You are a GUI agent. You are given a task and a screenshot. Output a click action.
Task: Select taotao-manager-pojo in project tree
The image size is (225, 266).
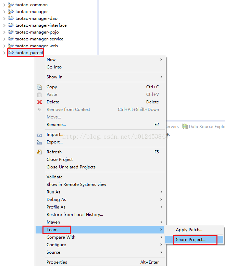[37, 32]
